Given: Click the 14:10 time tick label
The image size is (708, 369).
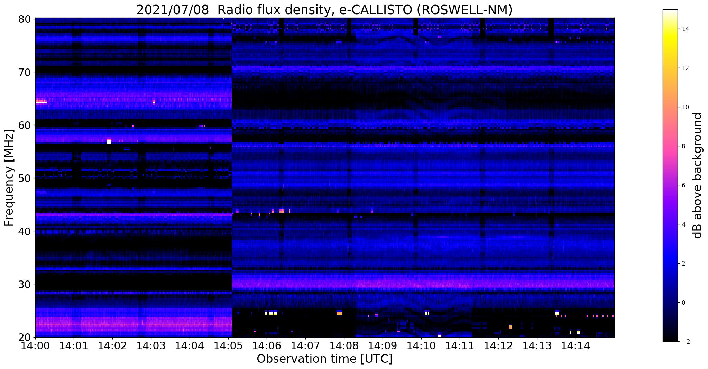Looking at the screenshot, I should (421, 345).
